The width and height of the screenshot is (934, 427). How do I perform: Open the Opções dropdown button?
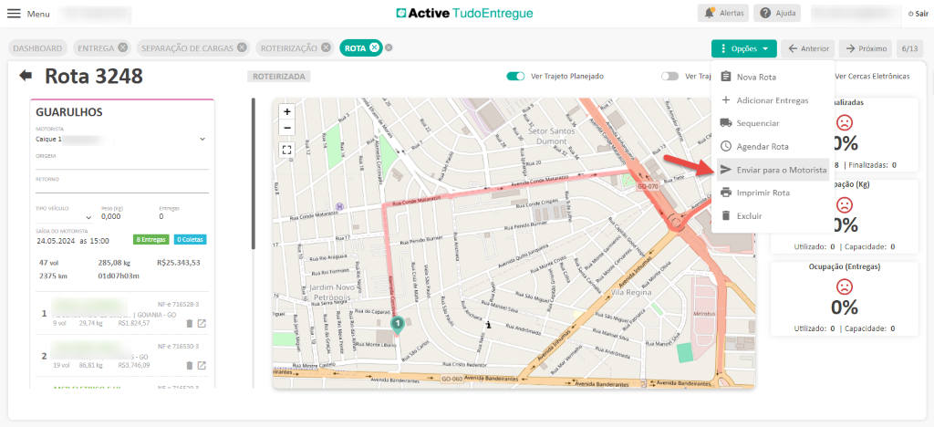pyautogui.click(x=744, y=49)
